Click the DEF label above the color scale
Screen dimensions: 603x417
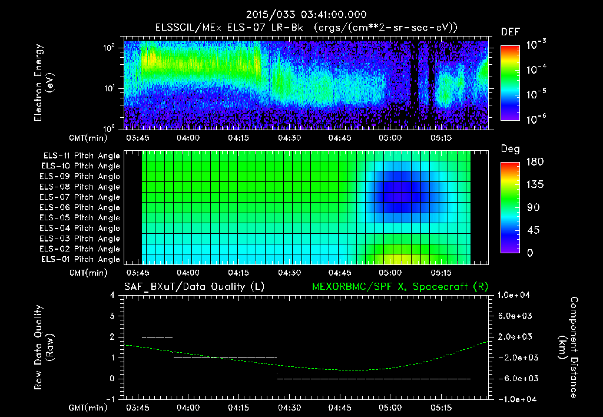511,32
